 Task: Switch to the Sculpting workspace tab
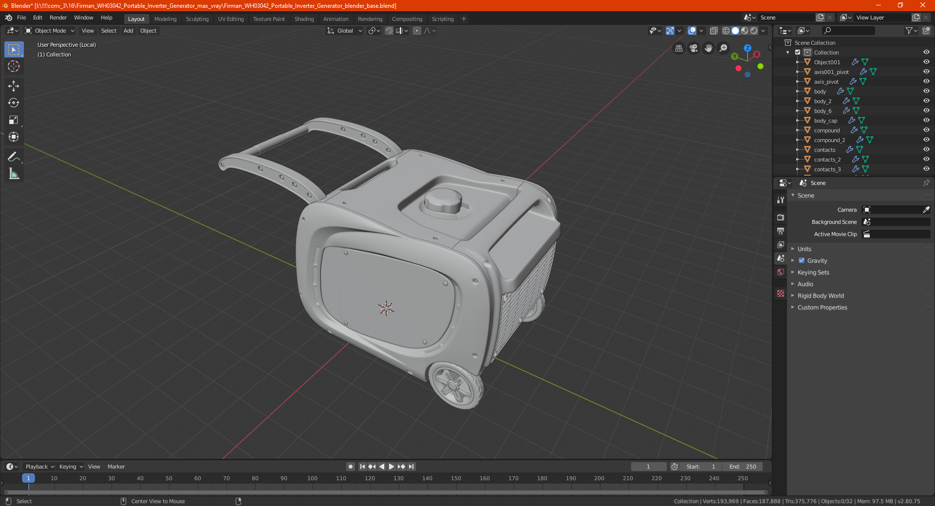(197, 19)
